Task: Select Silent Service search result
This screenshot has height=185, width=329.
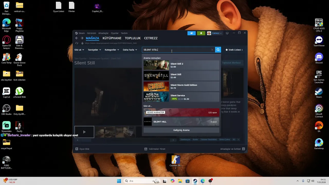Action: [x=181, y=97]
